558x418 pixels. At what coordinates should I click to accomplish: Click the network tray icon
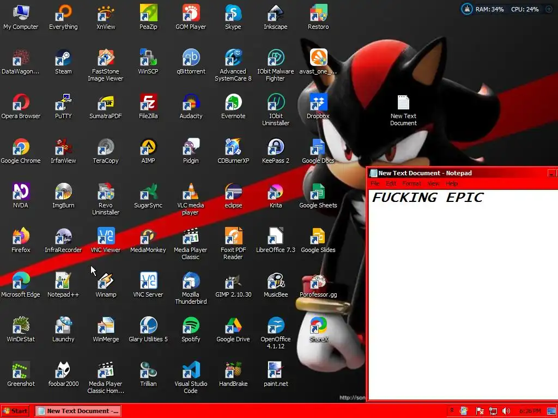click(x=493, y=411)
